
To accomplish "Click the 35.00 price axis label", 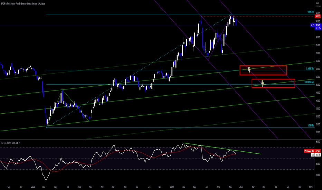I will point(318,108).
